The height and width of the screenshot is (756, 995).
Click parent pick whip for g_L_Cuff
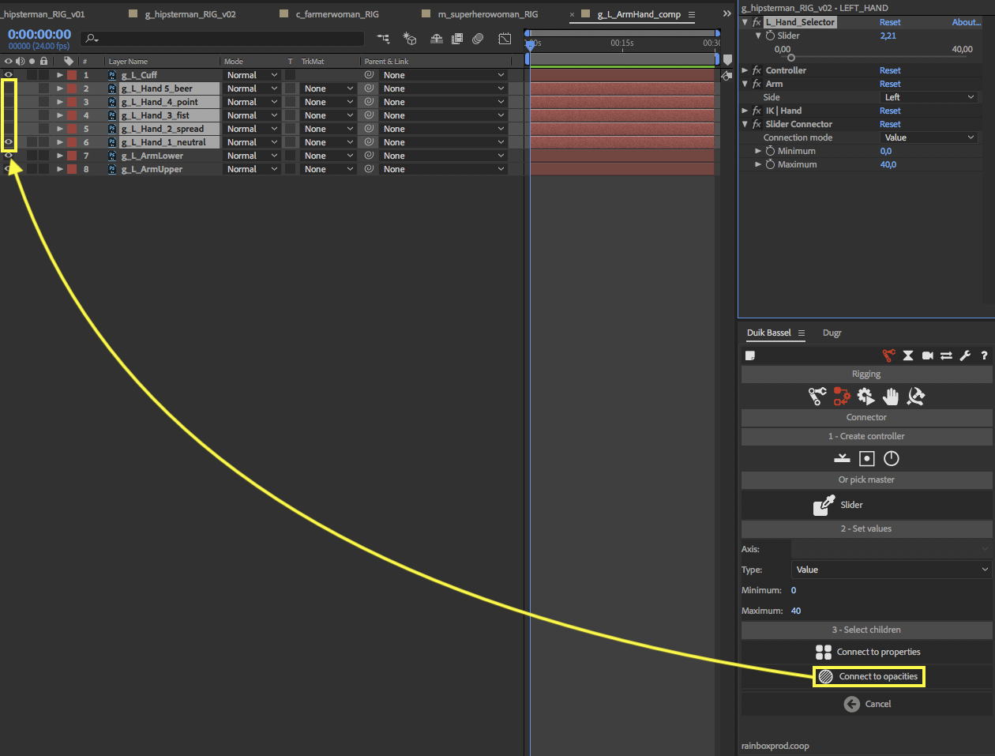click(x=369, y=75)
